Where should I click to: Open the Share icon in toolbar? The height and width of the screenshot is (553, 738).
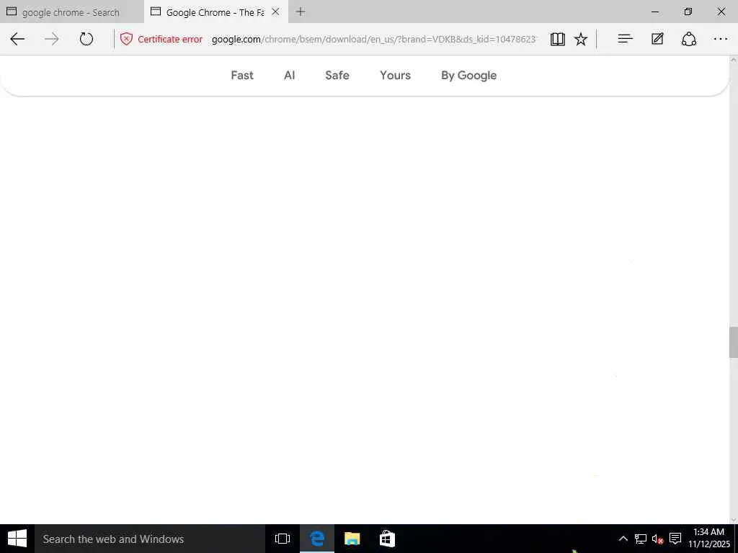tap(689, 39)
